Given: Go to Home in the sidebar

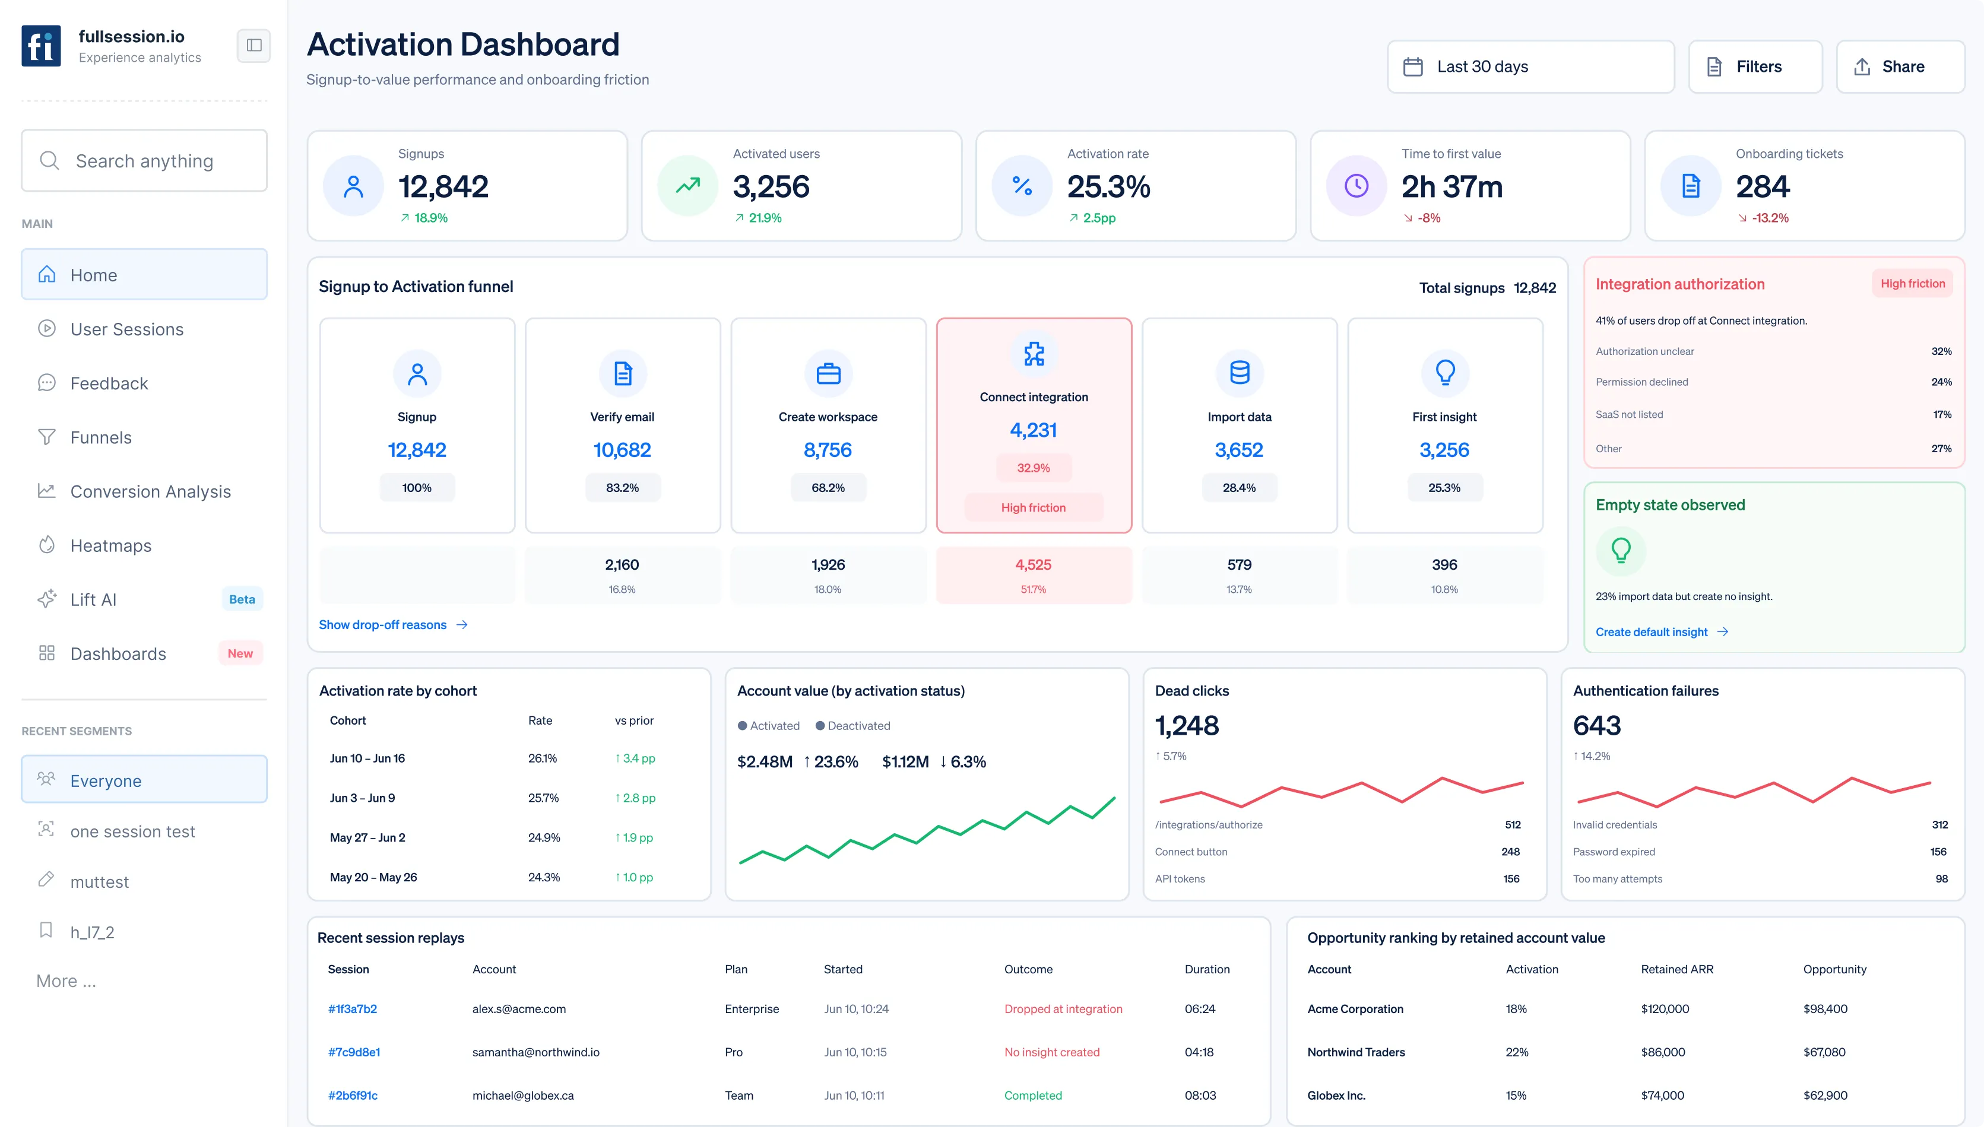Looking at the screenshot, I should click(144, 275).
